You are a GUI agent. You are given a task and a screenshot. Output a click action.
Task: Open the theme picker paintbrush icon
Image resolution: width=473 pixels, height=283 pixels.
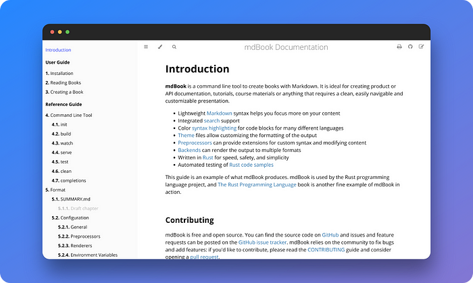pyautogui.click(x=160, y=47)
